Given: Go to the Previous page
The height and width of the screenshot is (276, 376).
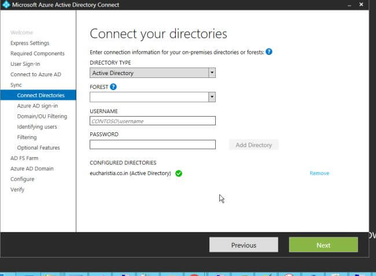Looking at the screenshot, I should [244, 245].
